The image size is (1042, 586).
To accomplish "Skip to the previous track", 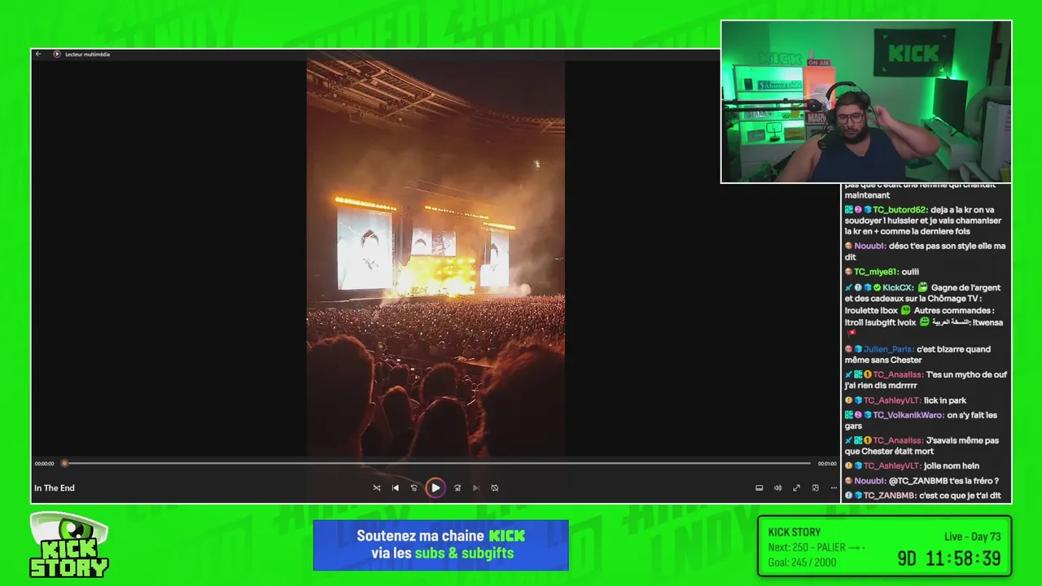I will 396,488.
